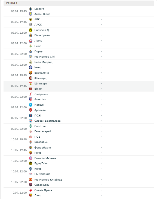Image resolution: width=157 pixels, height=199 pixels.
Task: Open the Шахтар Д. team link
Action: click(x=41, y=142)
